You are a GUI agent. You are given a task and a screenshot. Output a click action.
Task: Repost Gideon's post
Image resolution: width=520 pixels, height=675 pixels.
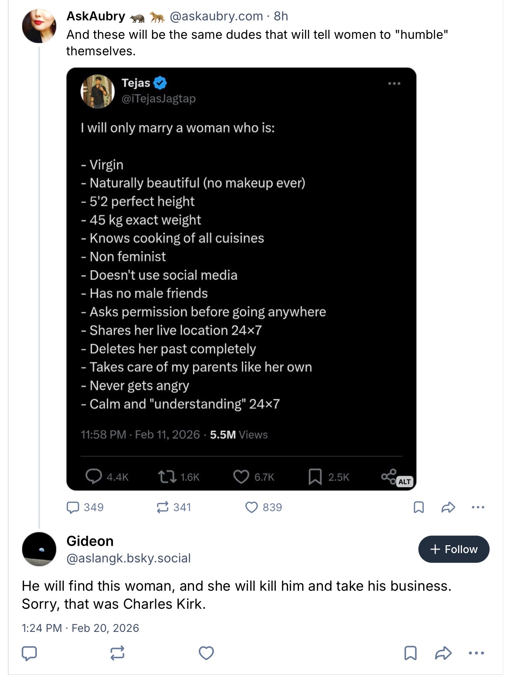coord(118,653)
